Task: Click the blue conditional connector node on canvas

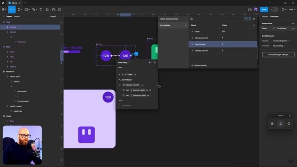Action: coord(136,54)
